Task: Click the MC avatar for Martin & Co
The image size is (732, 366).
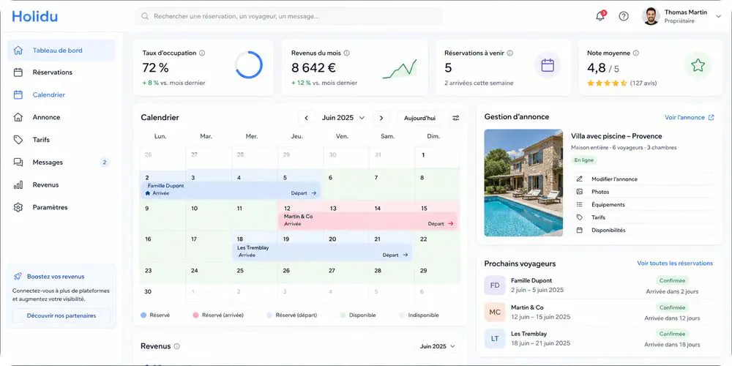Action: [x=495, y=312]
